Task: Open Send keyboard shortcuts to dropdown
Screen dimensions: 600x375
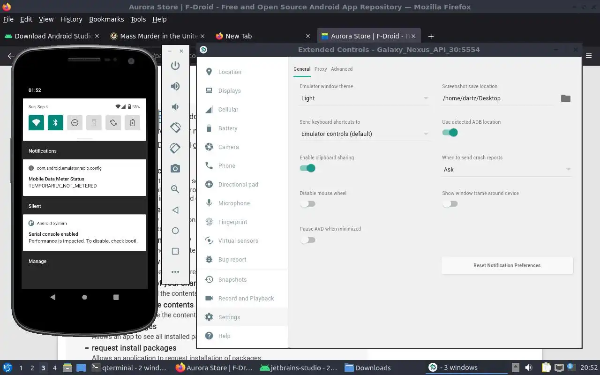Action: tap(364, 134)
